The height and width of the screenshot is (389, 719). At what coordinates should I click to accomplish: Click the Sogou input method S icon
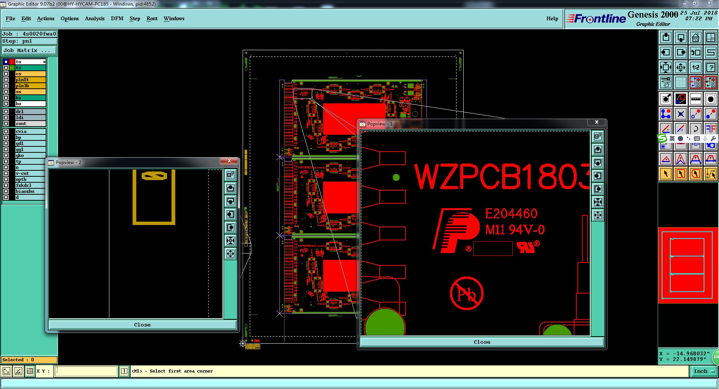(662, 138)
